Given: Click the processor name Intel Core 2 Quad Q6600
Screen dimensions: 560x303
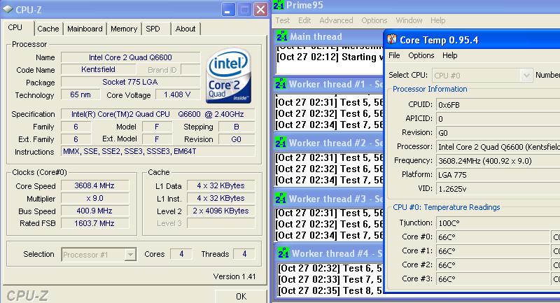Looking at the screenshot, I should 130,57.
